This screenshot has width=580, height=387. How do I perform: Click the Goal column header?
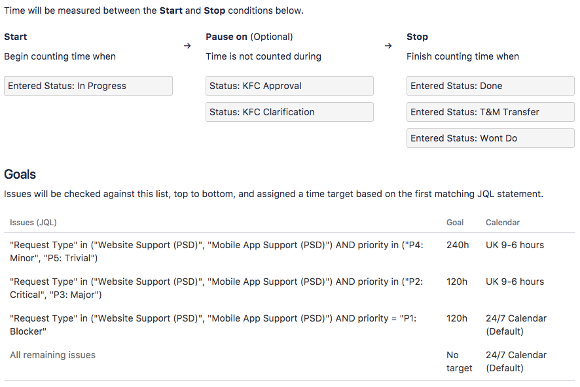456,223
